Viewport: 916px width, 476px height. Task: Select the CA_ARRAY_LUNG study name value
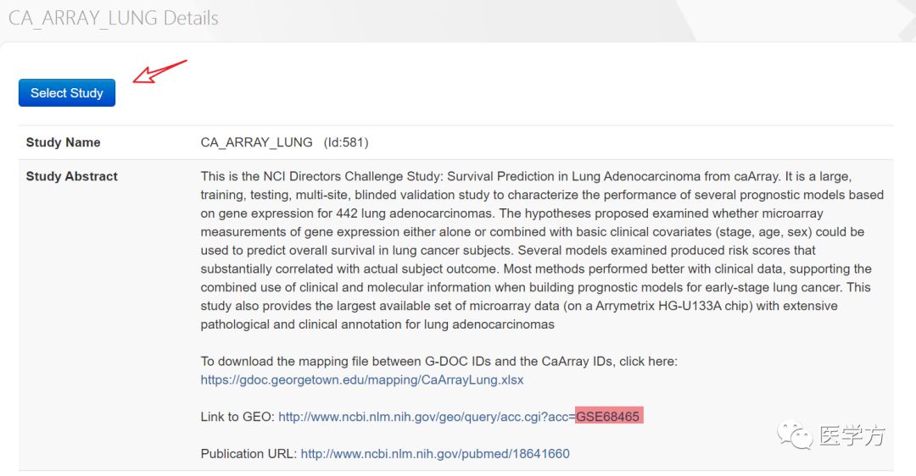[x=256, y=142]
